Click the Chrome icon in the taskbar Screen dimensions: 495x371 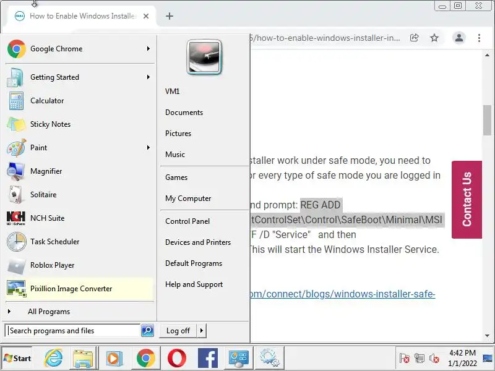pyautogui.click(x=145, y=358)
